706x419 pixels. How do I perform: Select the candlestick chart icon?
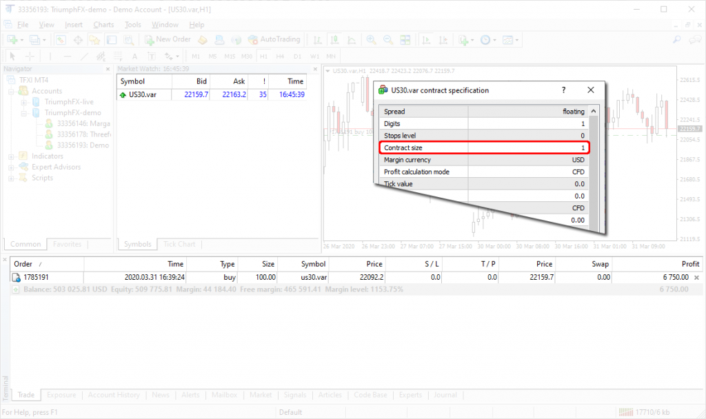334,40
